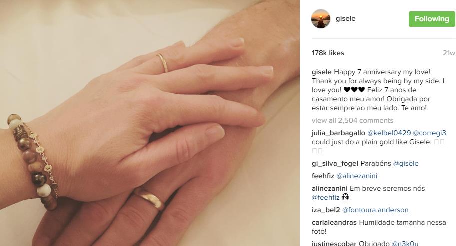Open feehfiz commenter profile
Image resolution: width=456 pixels, height=246 pixels.
(323, 176)
